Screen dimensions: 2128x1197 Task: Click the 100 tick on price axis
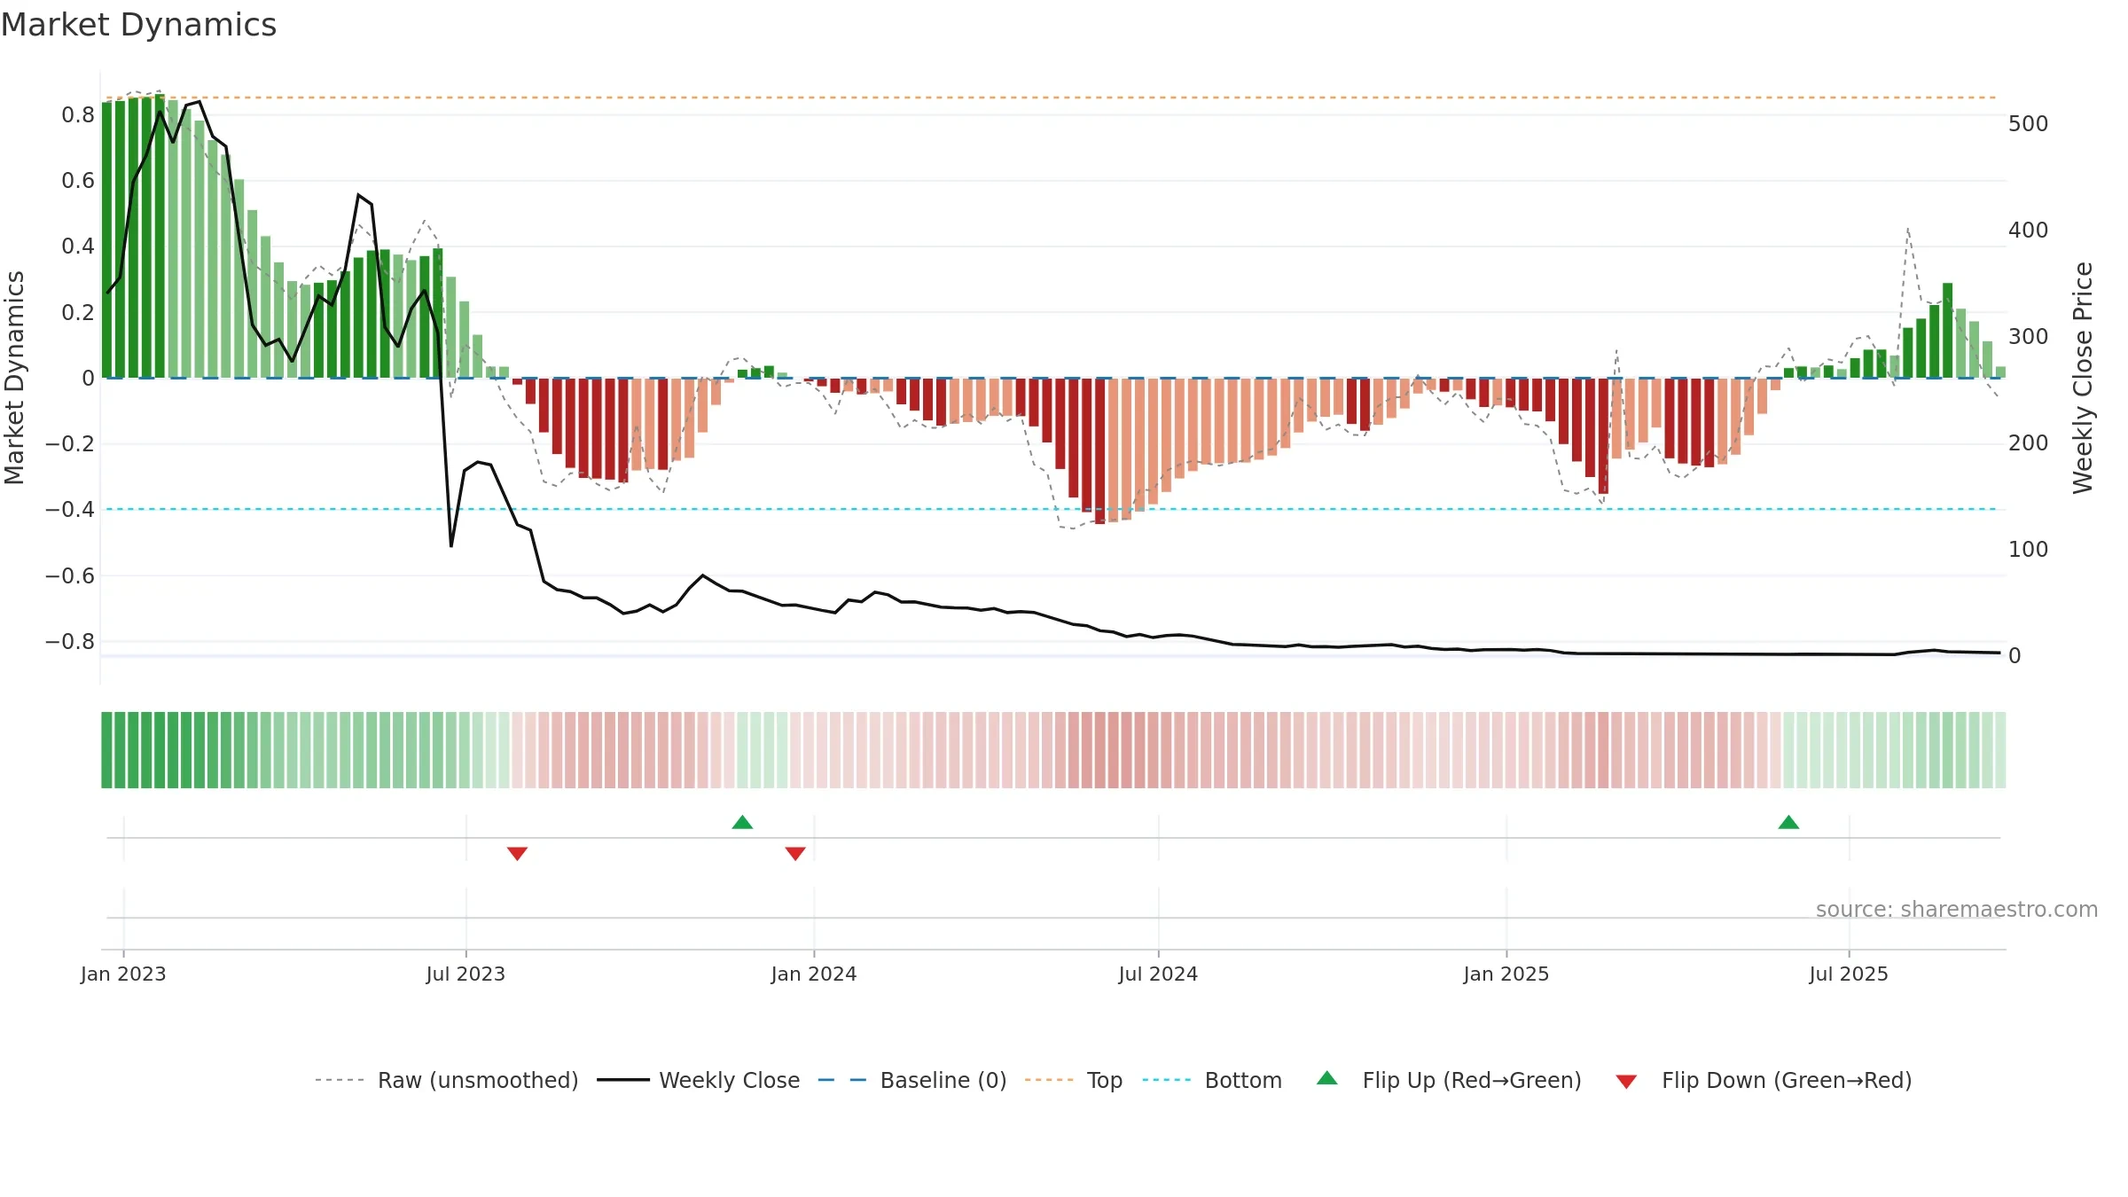(2028, 549)
